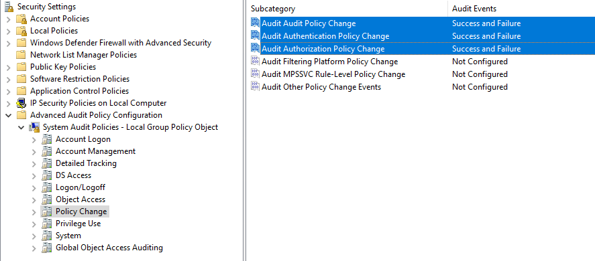Click the Detailed Tracking category icon
The image size is (595, 261).
[x=47, y=163]
